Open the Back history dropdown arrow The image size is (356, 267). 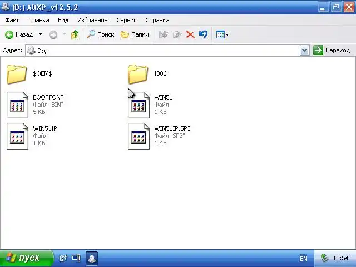pos(40,34)
